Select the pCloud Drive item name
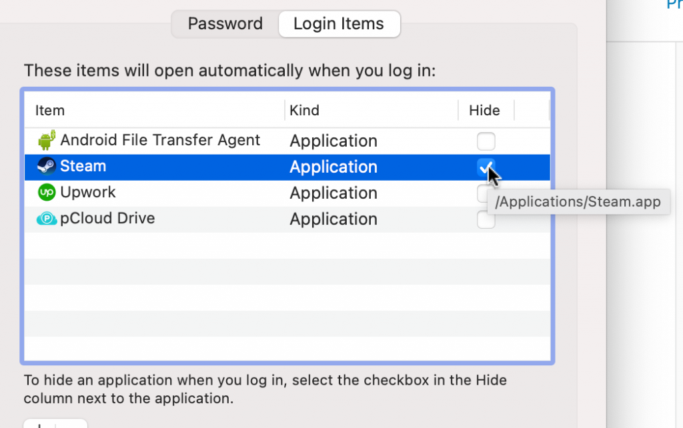683x428 pixels. (107, 219)
